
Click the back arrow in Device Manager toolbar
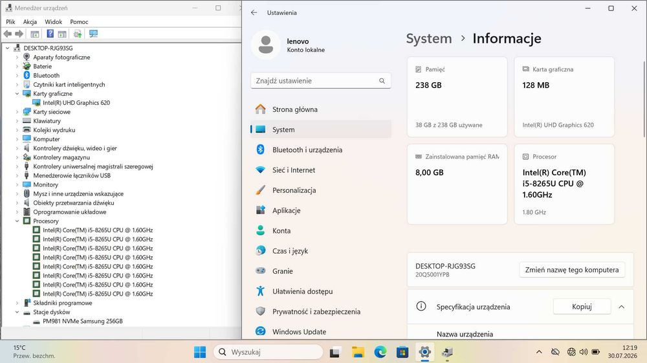click(x=7, y=34)
